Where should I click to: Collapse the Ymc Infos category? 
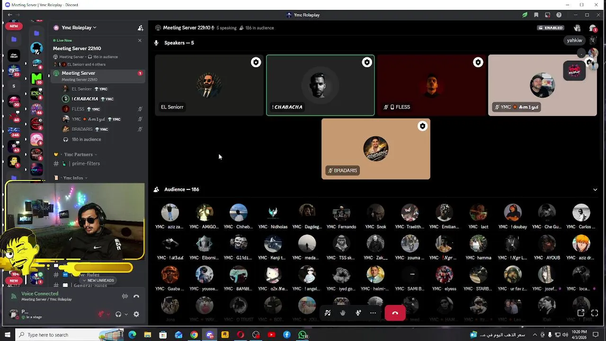click(73, 178)
